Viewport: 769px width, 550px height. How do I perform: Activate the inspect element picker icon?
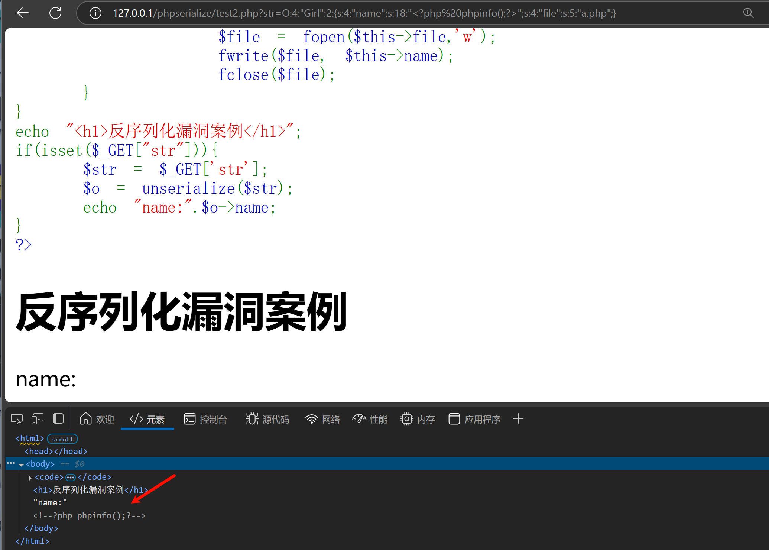(17, 419)
